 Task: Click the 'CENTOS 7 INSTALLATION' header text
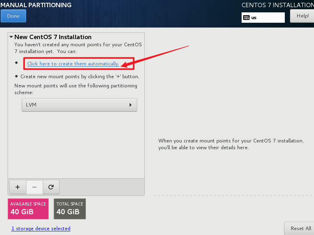[278, 5]
